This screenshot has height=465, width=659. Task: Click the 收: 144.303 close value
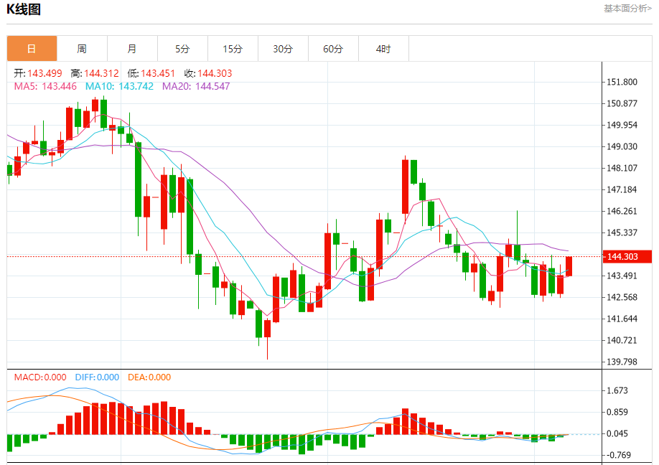(x=208, y=73)
